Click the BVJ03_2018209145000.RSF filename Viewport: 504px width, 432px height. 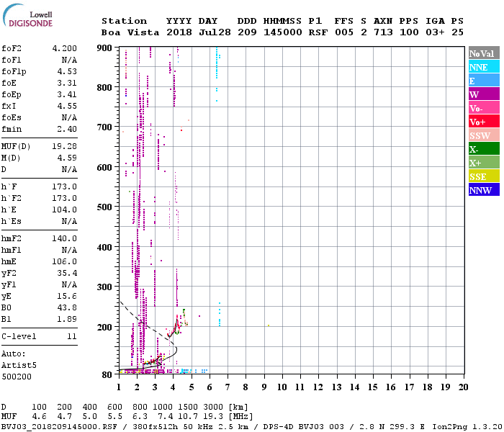pos(59,427)
